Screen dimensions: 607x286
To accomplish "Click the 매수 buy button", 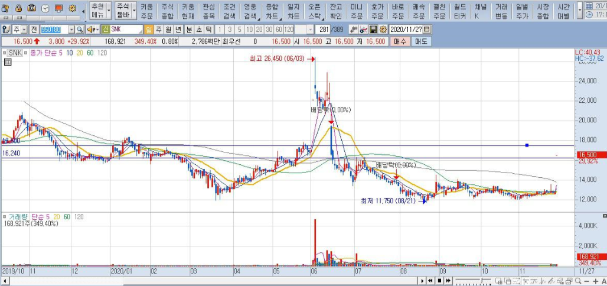I will 400,41.
